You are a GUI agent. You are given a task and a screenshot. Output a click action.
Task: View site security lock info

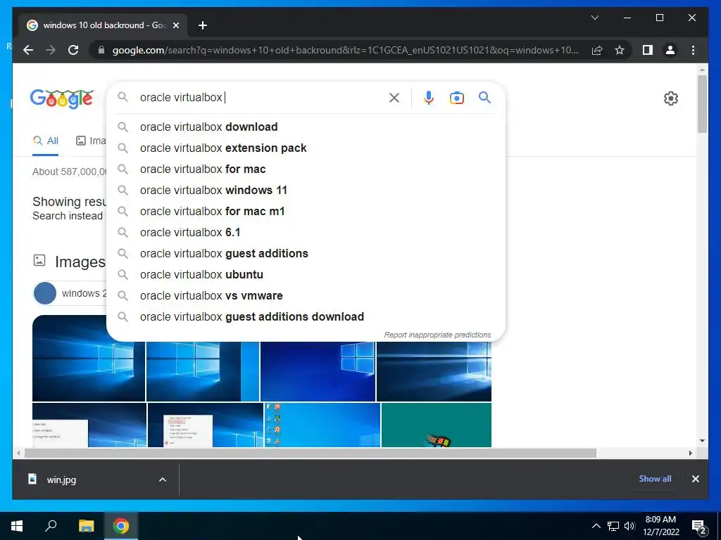click(x=101, y=50)
